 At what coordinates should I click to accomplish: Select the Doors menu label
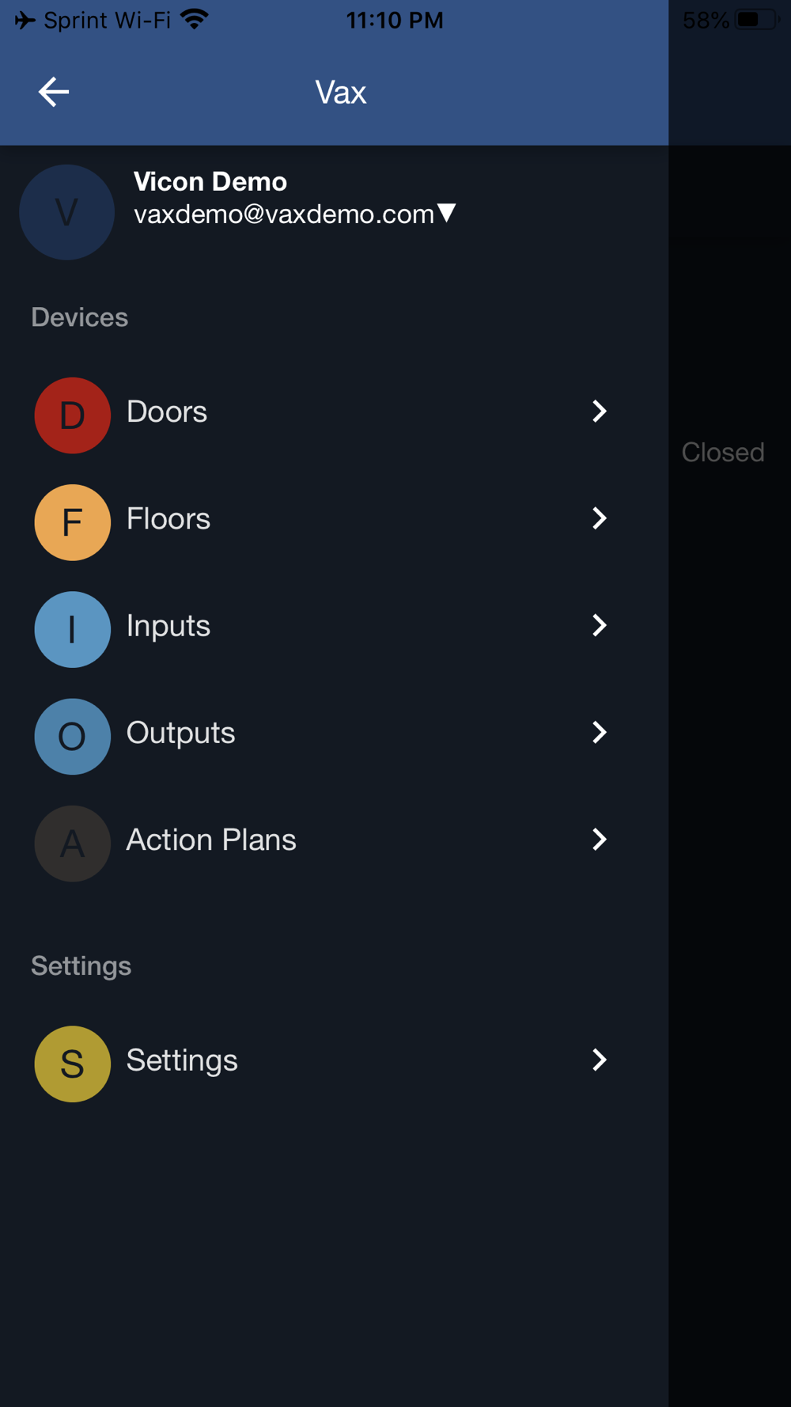point(167,411)
